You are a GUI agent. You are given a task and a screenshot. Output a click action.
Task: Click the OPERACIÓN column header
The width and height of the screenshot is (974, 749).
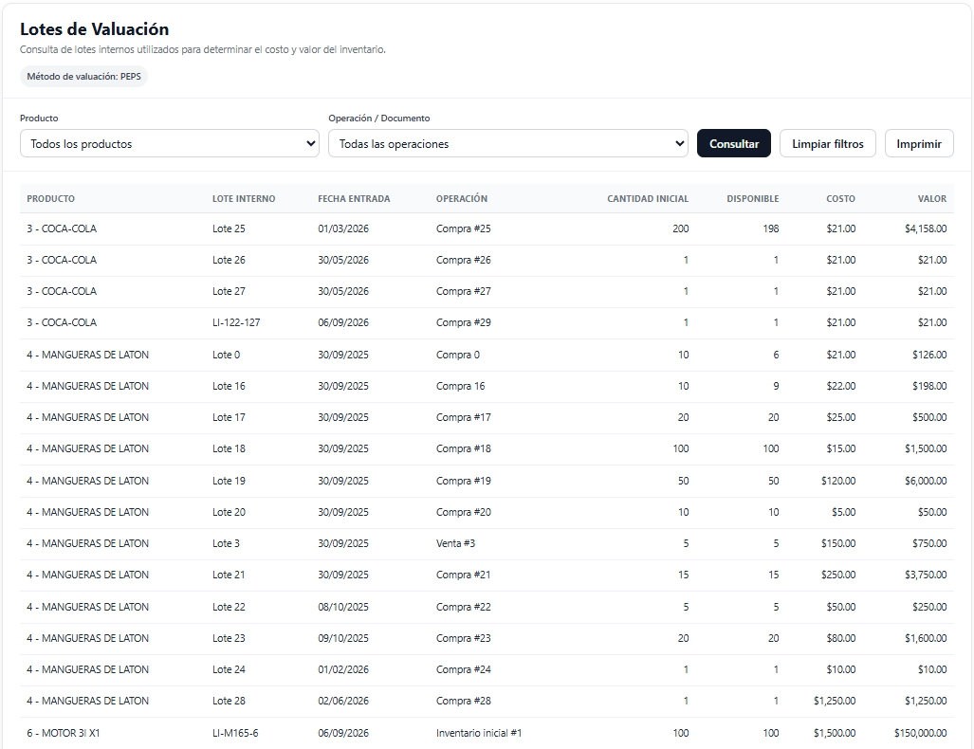tap(462, 199)
